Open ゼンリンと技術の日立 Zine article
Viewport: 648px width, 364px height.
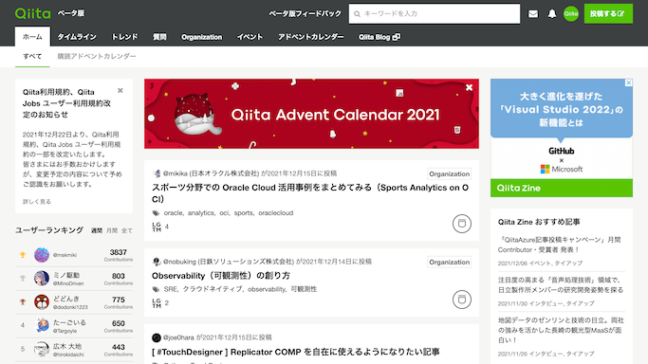(x=561, y=330)
